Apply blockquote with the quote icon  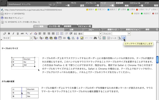click(x=75, y=34)
